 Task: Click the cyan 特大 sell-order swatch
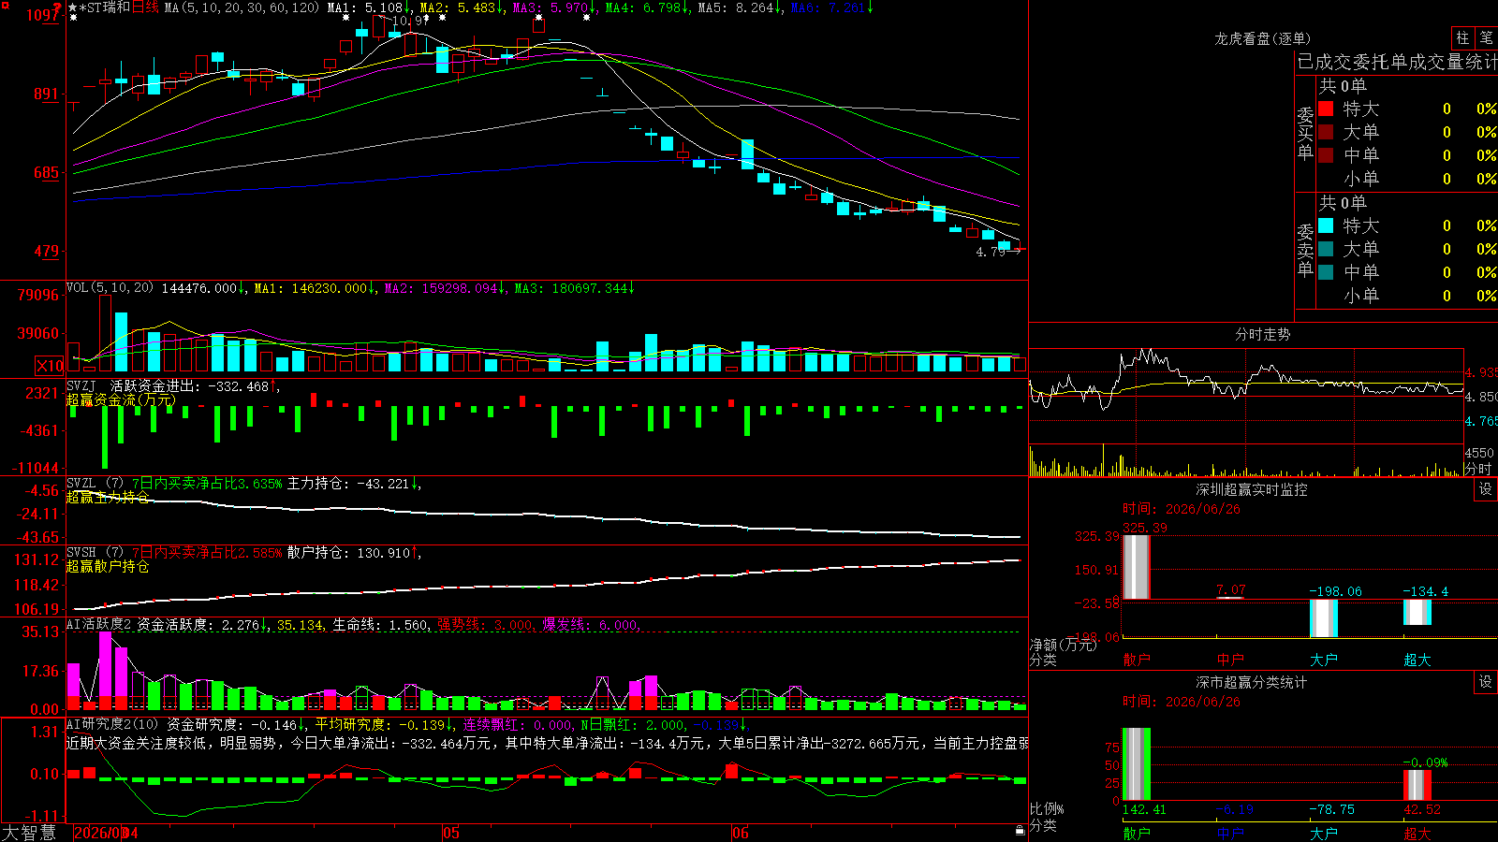point(1326,225)
